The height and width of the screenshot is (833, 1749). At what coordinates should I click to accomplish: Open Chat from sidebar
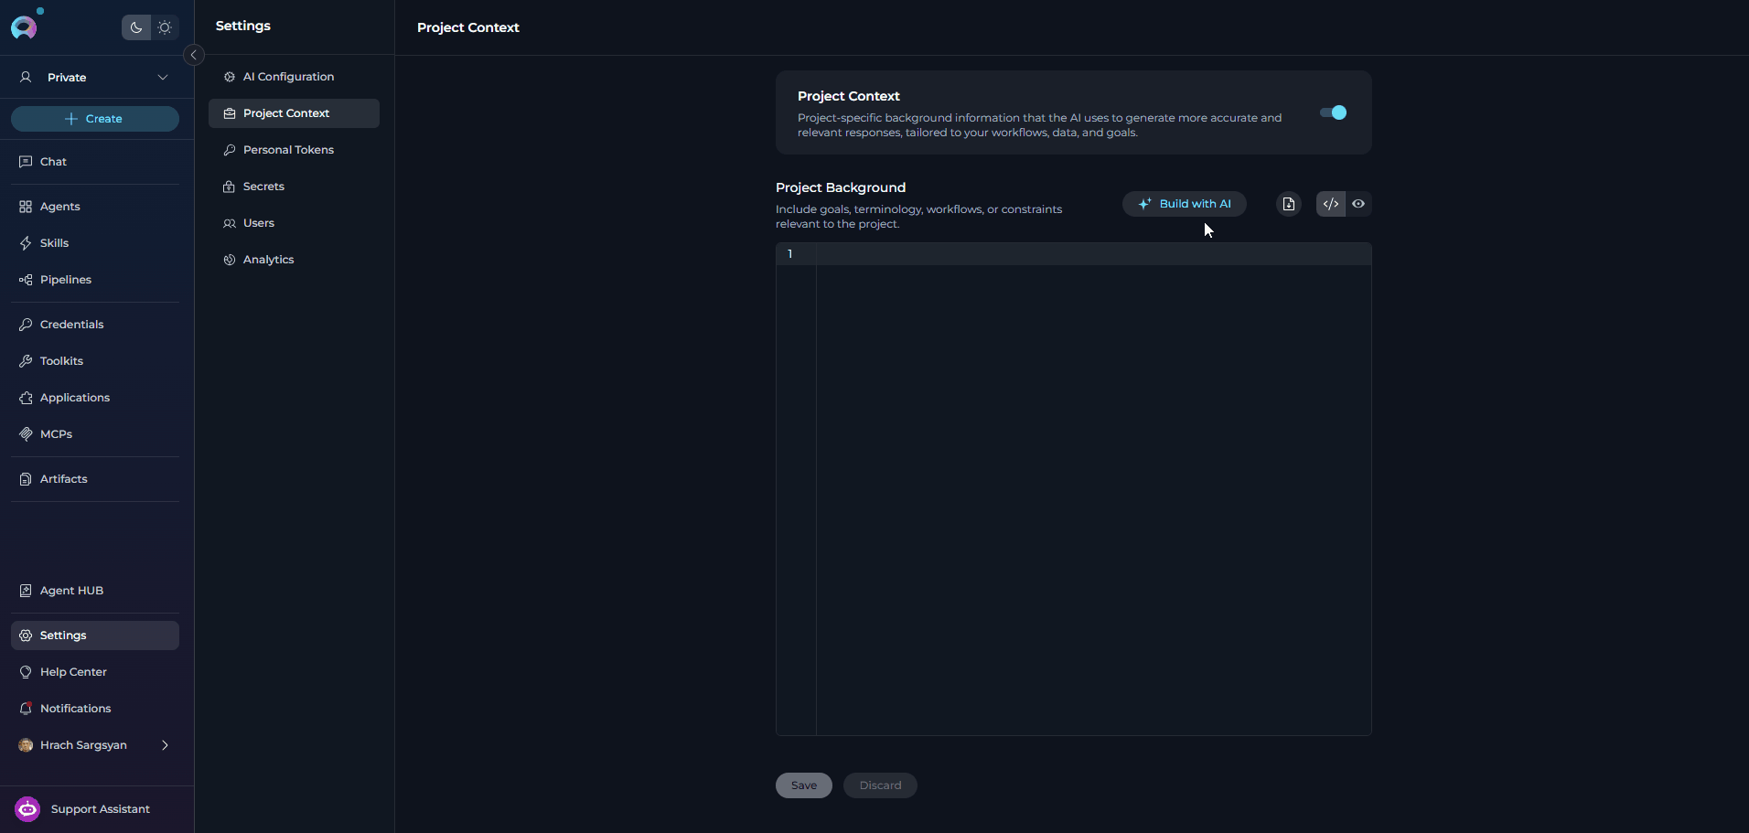click(95, 162)
